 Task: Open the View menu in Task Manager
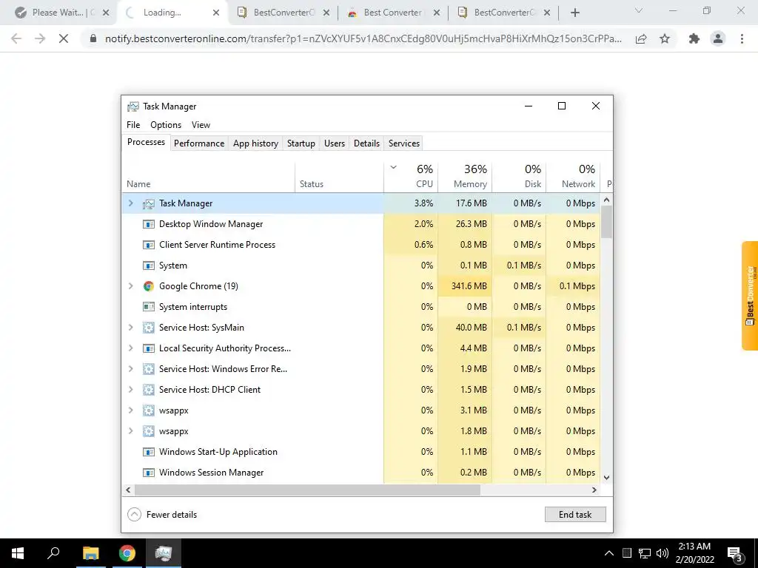tap(201, 124)
